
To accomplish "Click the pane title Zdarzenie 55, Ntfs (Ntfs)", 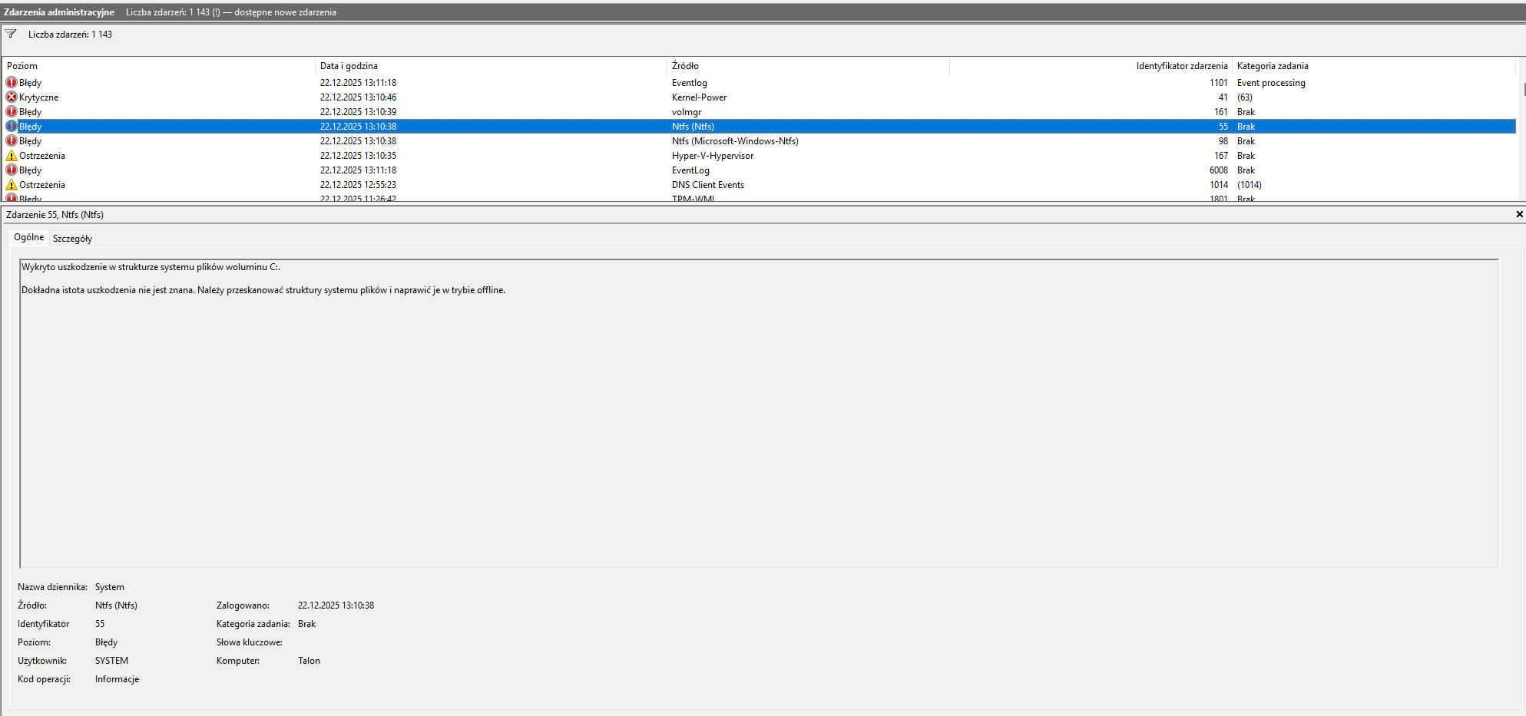I will pyautogui.click(x=55, y=215).
